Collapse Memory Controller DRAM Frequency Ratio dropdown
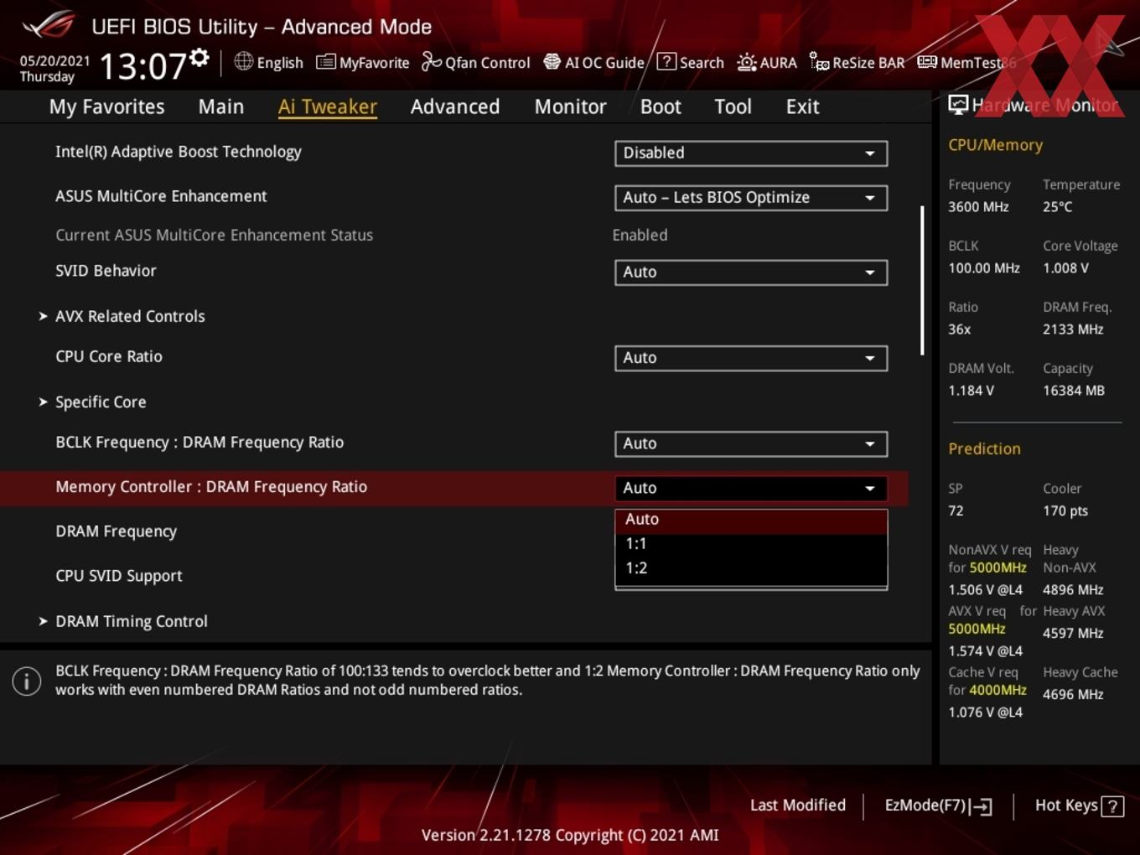Image resolution: width=1140 pixels, height=855 pixels. point(751,488)
